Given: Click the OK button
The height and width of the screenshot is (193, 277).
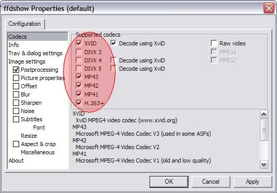Looking at the screenshot, I should point(169,182).
